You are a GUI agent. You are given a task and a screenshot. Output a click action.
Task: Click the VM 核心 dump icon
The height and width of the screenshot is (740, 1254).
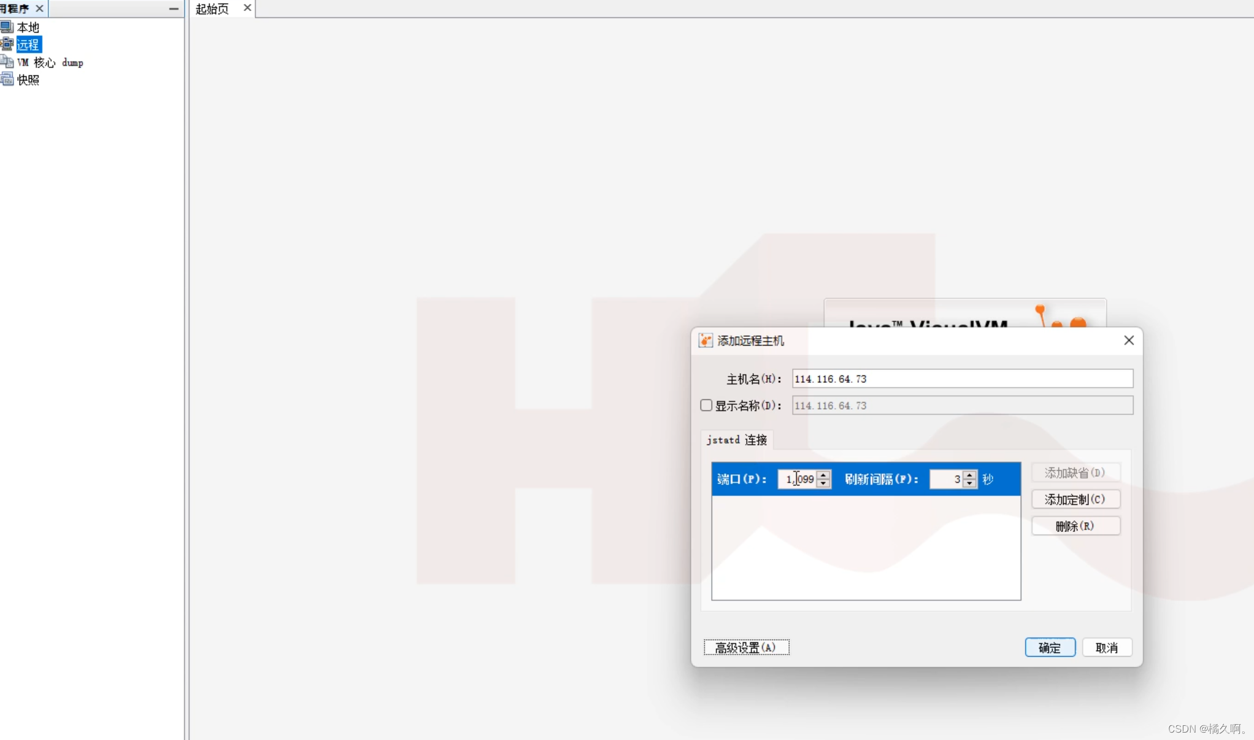point(7,62)
